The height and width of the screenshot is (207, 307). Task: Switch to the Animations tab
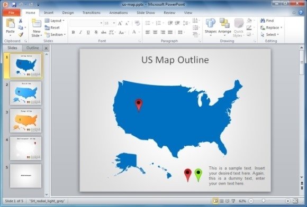tap(119, 13)
